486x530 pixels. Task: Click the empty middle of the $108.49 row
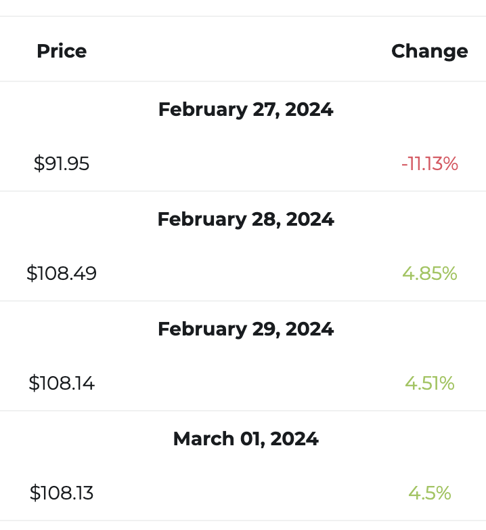(x=244, y=274)
